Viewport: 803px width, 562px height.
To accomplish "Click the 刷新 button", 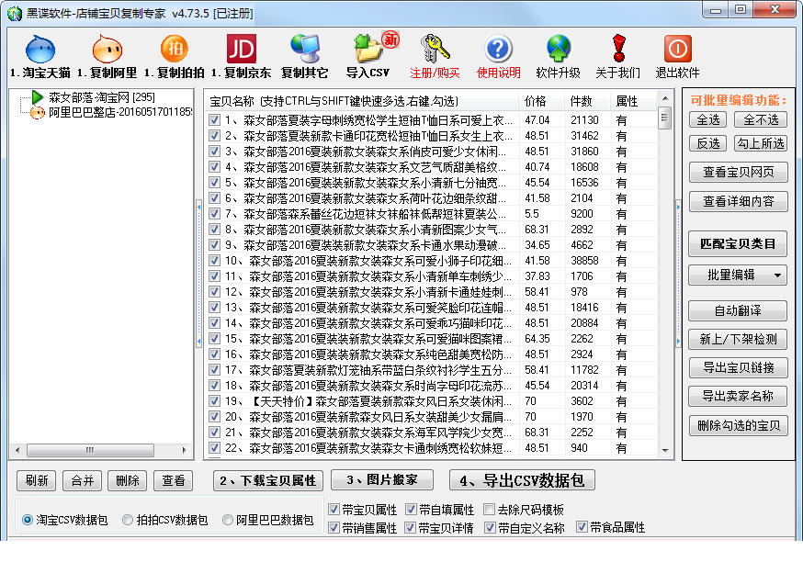I will click(37, 480).
